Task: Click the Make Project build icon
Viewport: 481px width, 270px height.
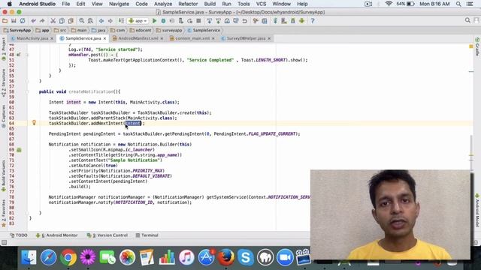Action: (x=121, y=21)
